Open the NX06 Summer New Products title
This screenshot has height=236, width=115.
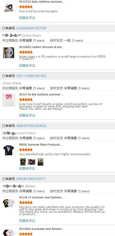coord(41,145)
